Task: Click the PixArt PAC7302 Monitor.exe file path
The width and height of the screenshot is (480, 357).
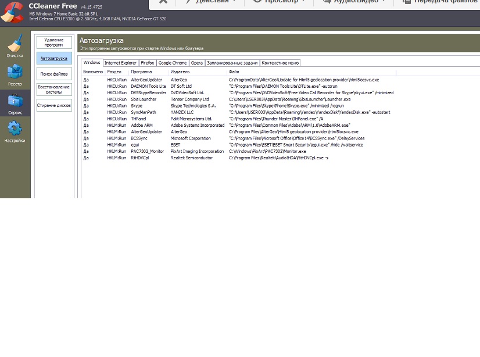Action: (267, 151)
